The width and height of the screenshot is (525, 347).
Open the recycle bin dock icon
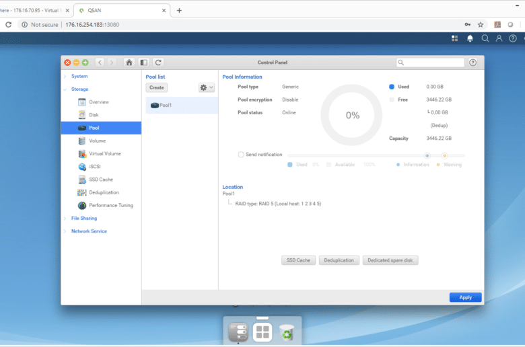pyautogui.click(x=287, y=333)
